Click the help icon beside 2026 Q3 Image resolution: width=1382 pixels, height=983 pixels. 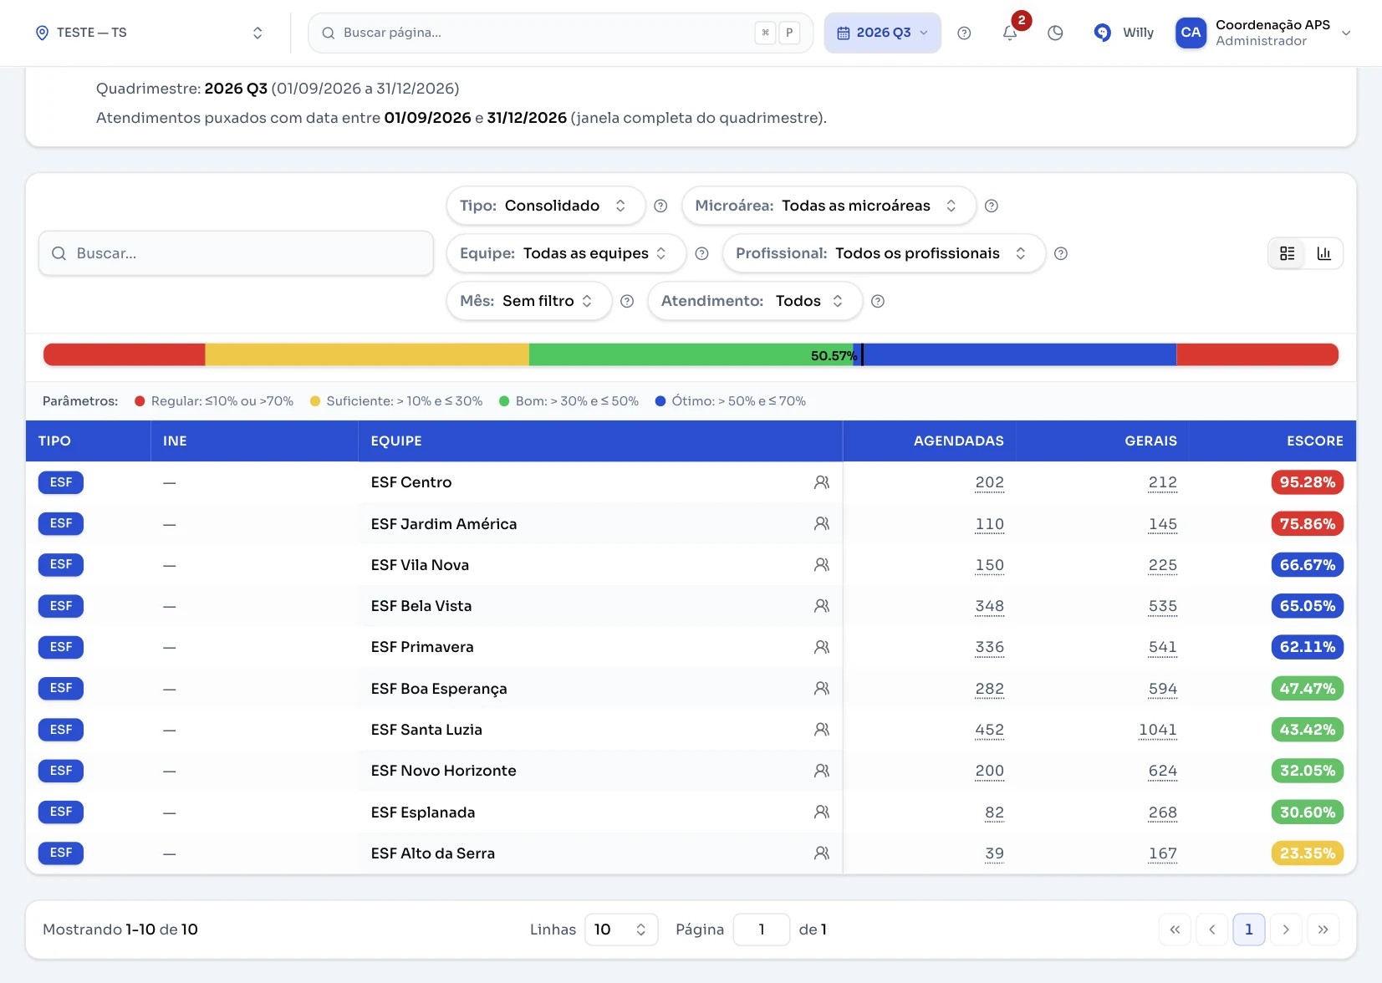pyautogui.click(x=964, y=33)
